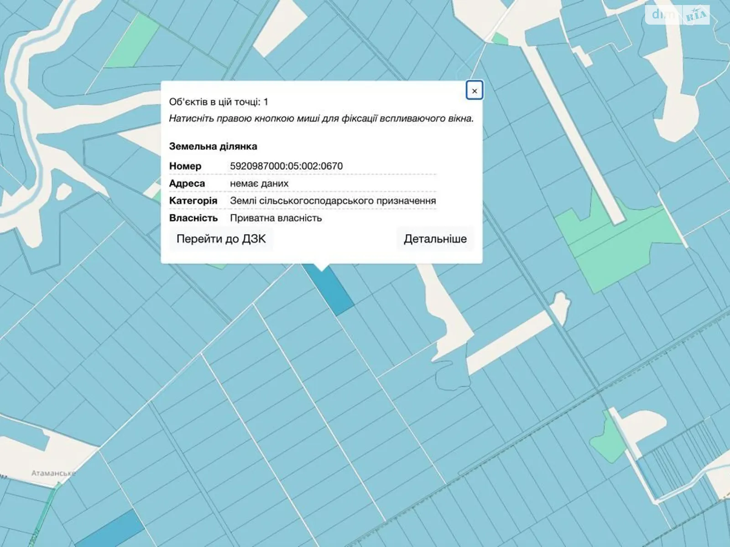The width and height of the screenshot is (730, 547).
Task: Click the 'немає даних' address value
Action: [x=259, y=183]
